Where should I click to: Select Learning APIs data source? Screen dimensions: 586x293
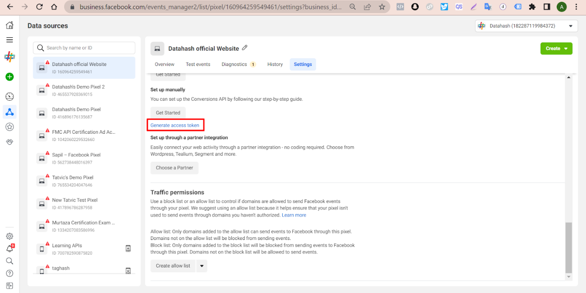pyautogui.click(x=84, y=249)
